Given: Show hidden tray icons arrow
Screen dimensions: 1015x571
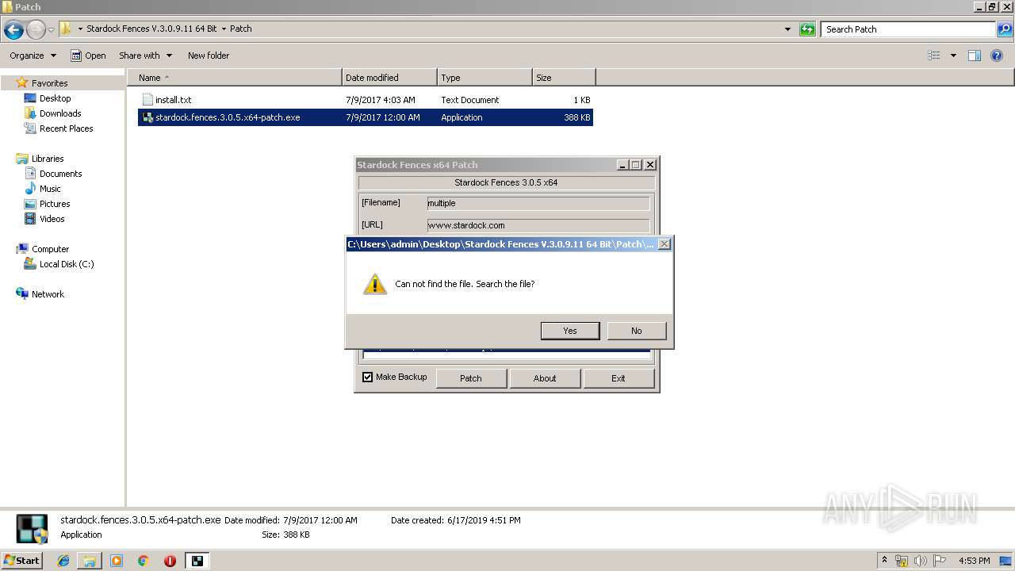Looking at the screenshot, I should pos(884,561).
